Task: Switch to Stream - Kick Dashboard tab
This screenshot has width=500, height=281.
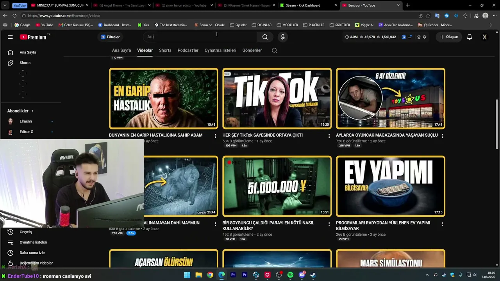Action: pos(309,5)
